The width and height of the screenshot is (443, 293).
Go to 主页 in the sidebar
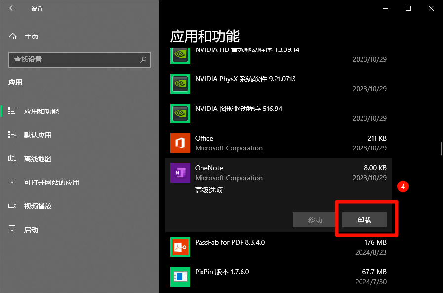(x=79, y=37)
